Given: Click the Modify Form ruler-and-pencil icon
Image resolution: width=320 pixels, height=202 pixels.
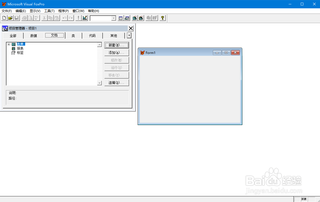Looking at the screenshot, I should pyautogui.click(x=85, y=18).
